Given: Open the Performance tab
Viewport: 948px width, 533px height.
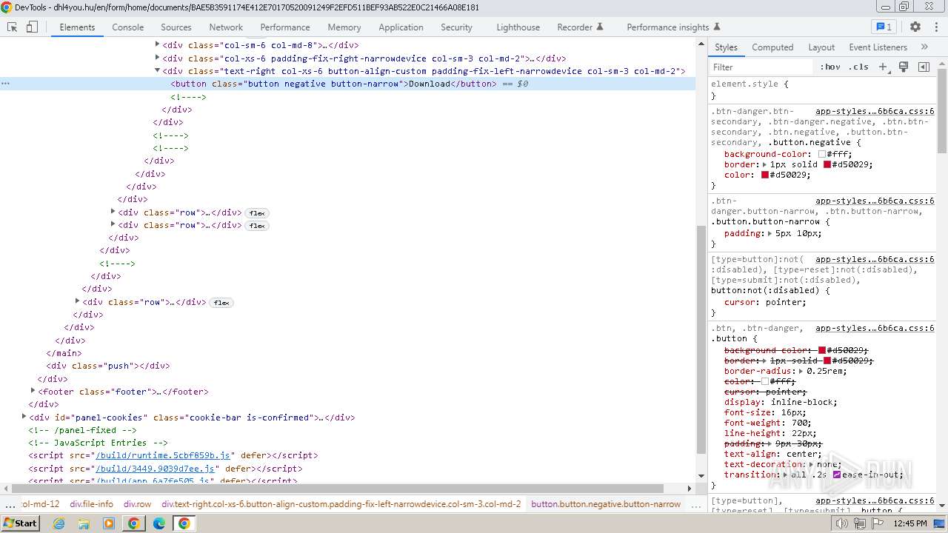Looking at the screenshot, I should pyautogui.click(x=285, y=27).
